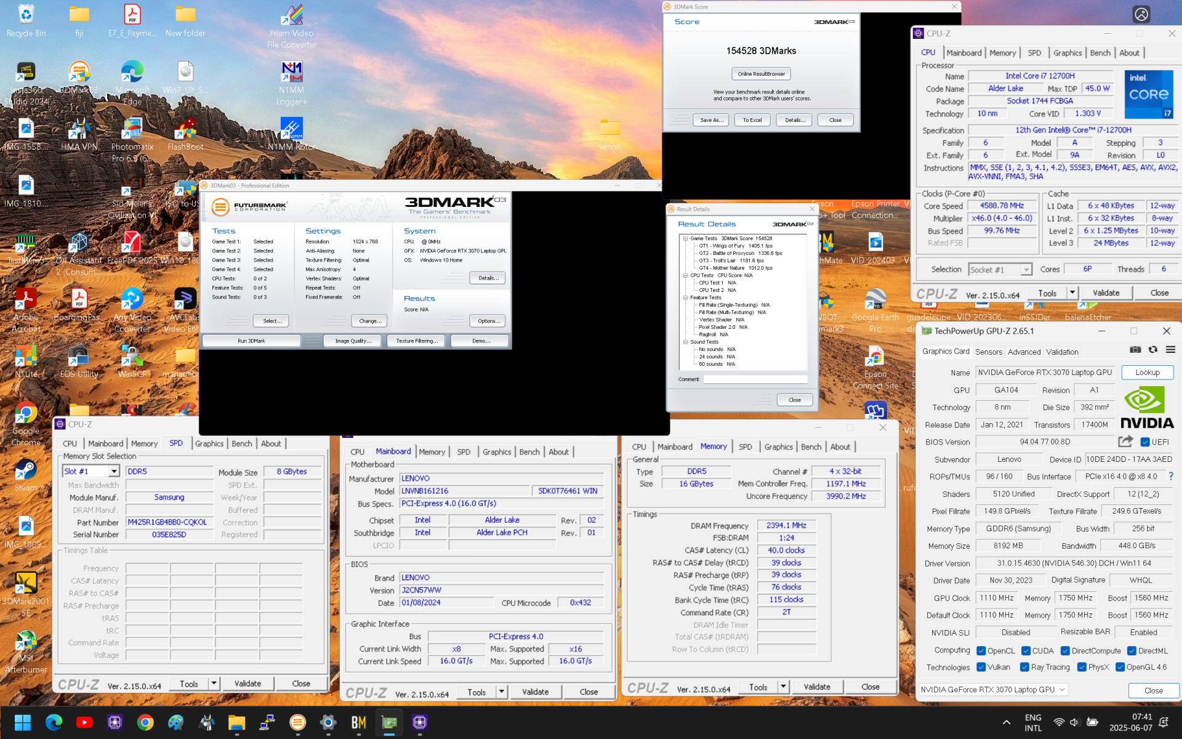Image resolution: width=1182 pixels, height=739 pixels.
Task: Open the Google Chrome desktop shortcut
Action: 26,424
